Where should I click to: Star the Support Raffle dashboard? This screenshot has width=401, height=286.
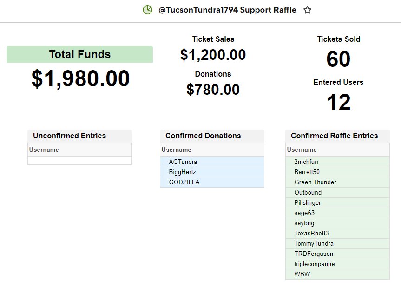pos(307,10)
